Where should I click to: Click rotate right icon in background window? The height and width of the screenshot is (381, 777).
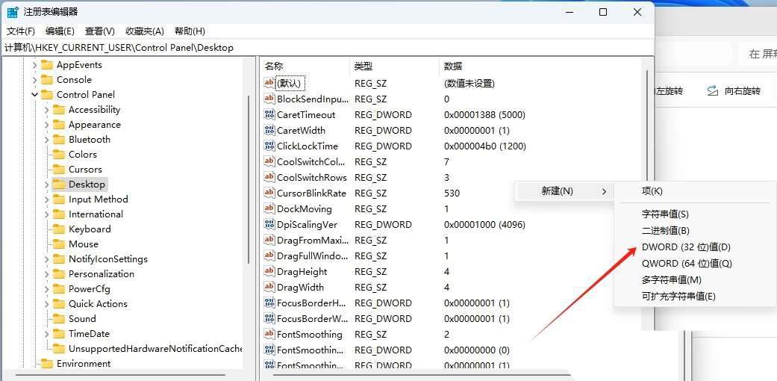(713, 91)
